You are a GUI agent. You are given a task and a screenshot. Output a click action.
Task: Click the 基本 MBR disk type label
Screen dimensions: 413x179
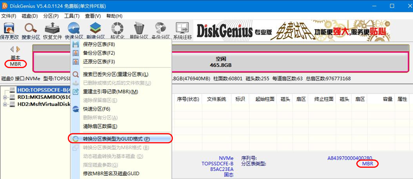[x=15, y=60]
